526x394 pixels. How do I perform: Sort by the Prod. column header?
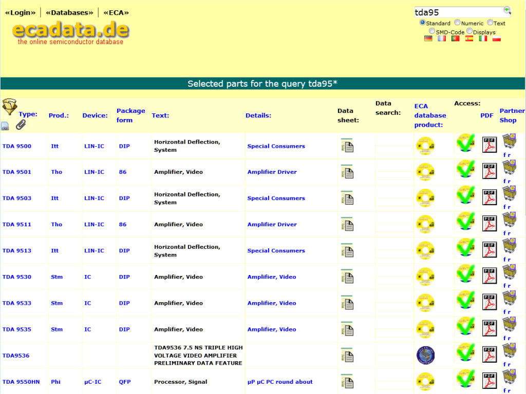59,115
